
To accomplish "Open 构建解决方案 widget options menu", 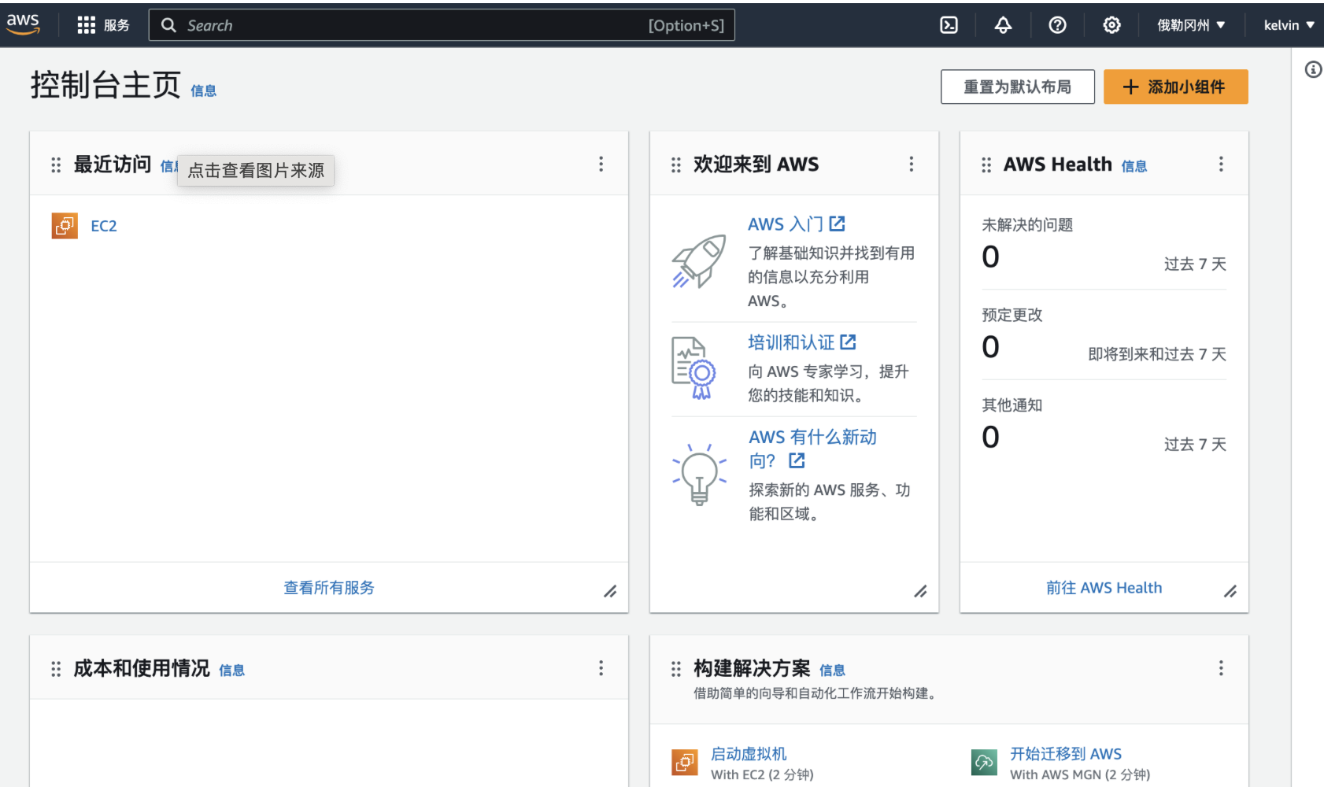I will 1221,668.
